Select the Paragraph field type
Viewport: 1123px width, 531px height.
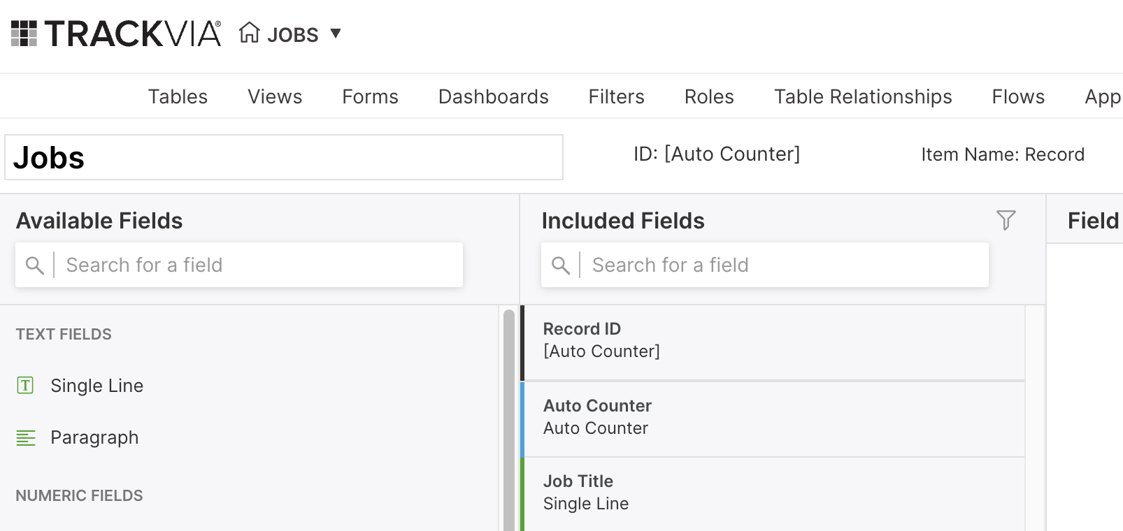tap(94, 437)
